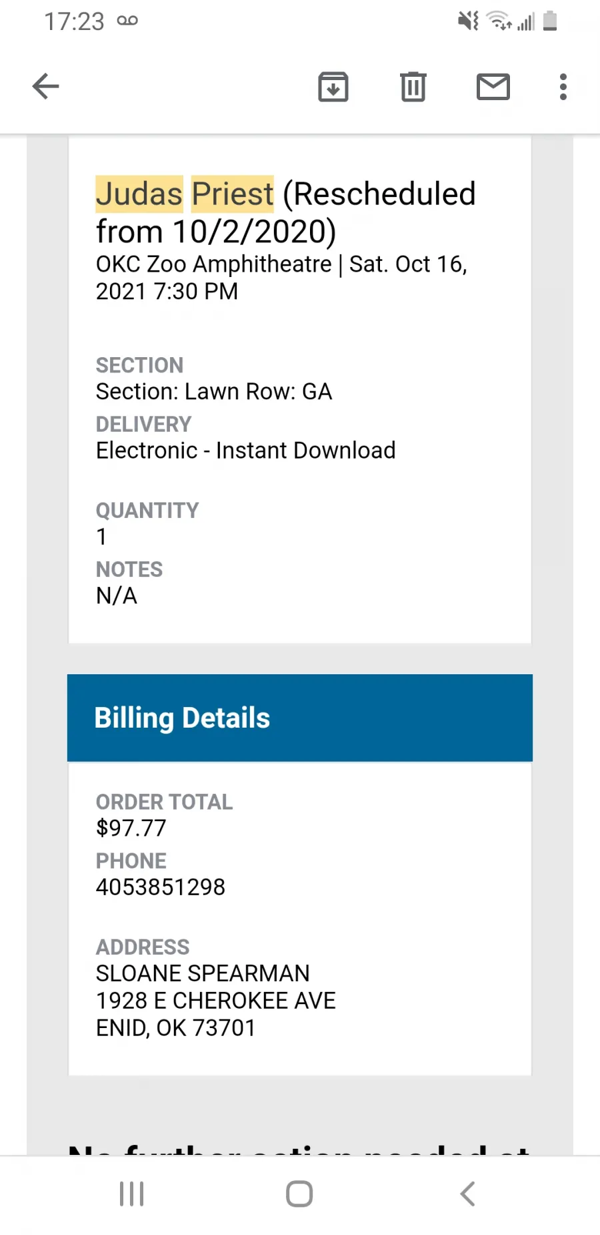Go back using the arrow icon
The height and width of the screenshot is (1235, 600).
46,87
